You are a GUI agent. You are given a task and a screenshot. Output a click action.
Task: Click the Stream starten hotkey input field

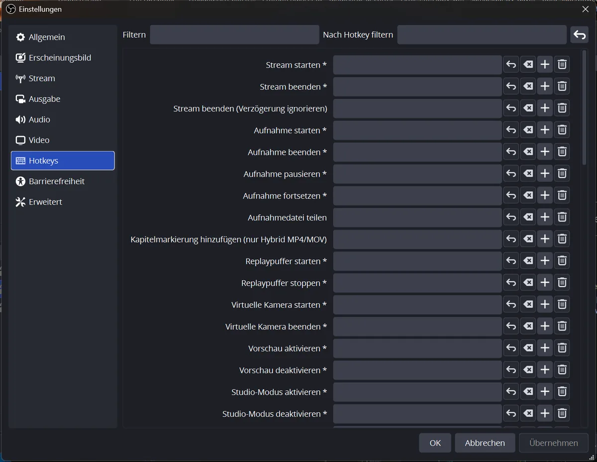(417, 65)
